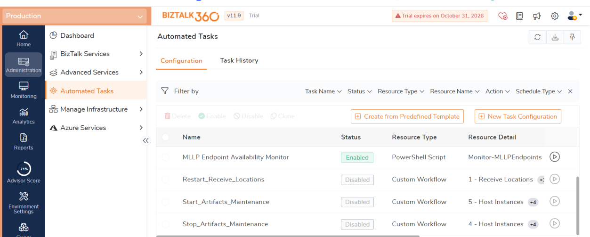Click the BizTalk Services server icon
The height and width of the screenshot is (237, 590).
(x=53, y=54)
